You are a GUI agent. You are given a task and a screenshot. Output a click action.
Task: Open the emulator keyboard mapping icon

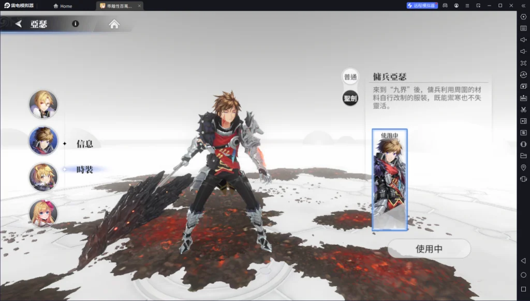click(x=523, y=28)
